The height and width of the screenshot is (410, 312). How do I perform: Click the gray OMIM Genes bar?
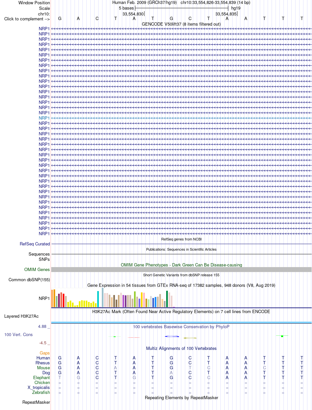181,269
